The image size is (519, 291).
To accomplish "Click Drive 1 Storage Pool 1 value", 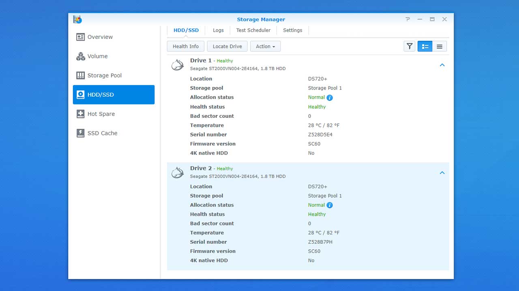I will [x=325, y=88].
